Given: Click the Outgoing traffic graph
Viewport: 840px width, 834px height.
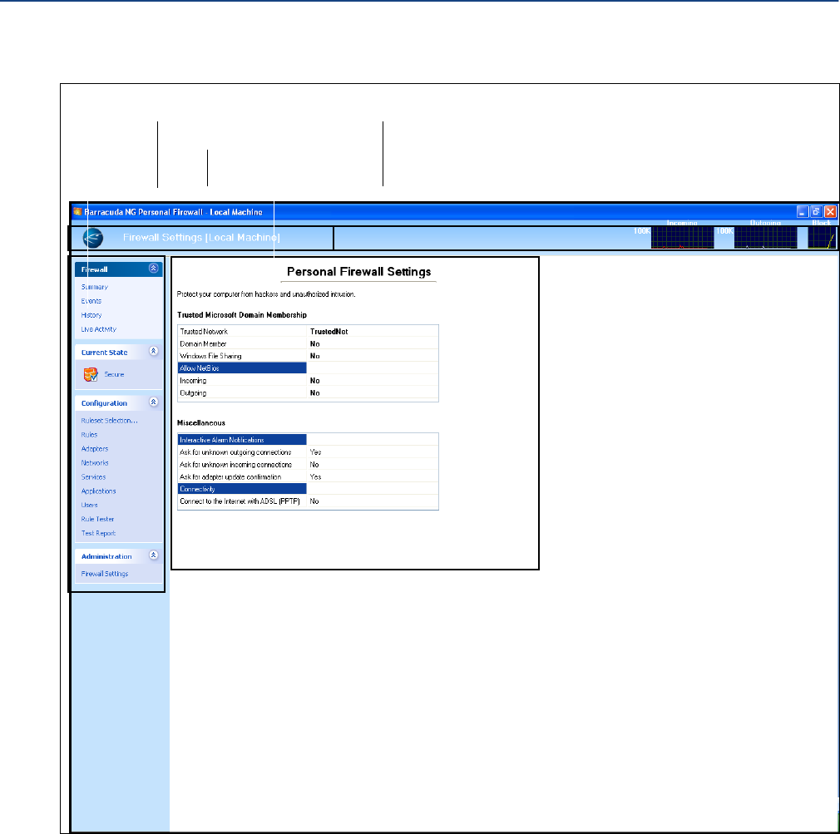Looking at the screenshot, I should (x=765, y=237).
